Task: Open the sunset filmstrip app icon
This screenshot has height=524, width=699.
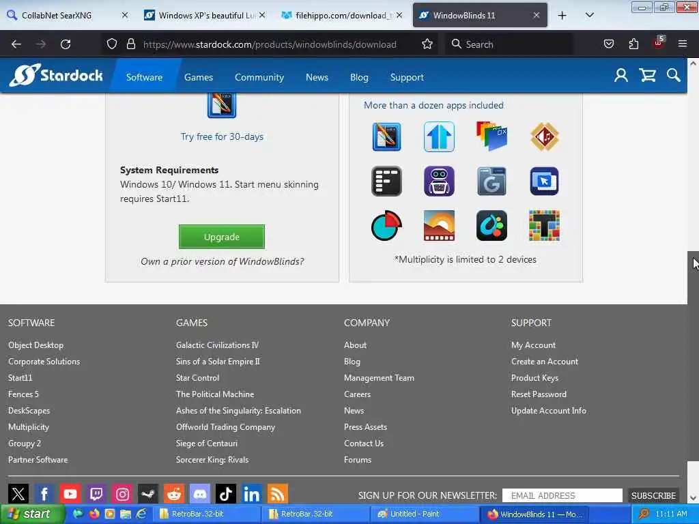Action: [x=439, y=225]
